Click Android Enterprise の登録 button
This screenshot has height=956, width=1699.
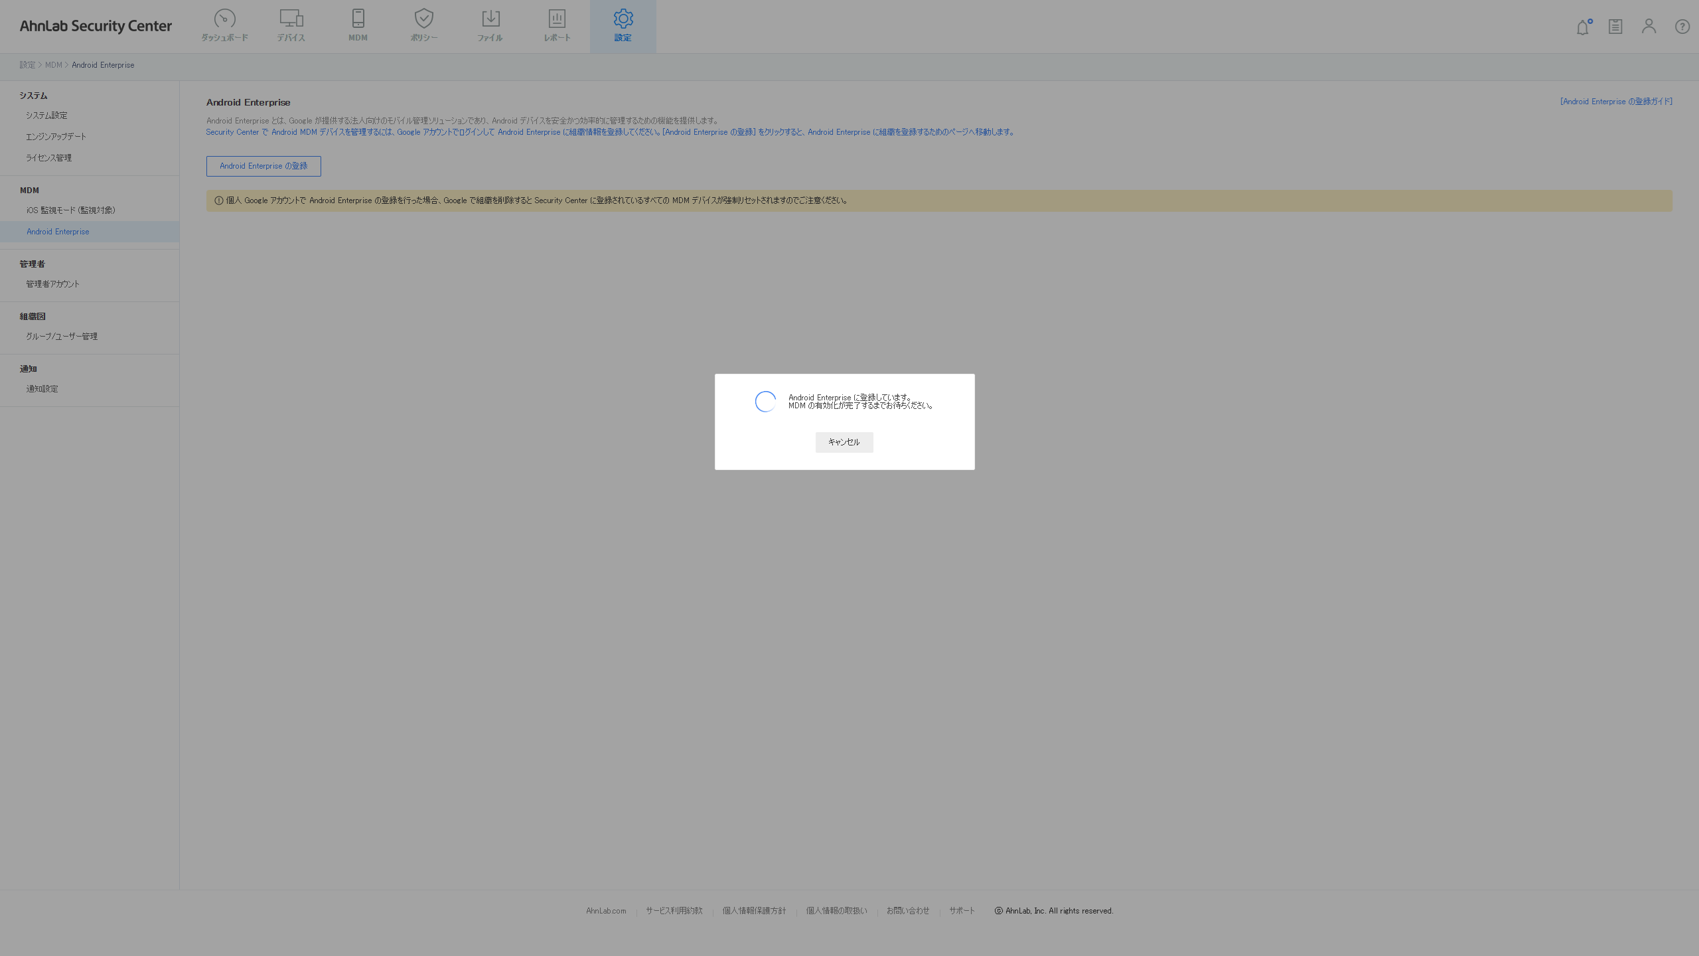[x=263, y=166]
